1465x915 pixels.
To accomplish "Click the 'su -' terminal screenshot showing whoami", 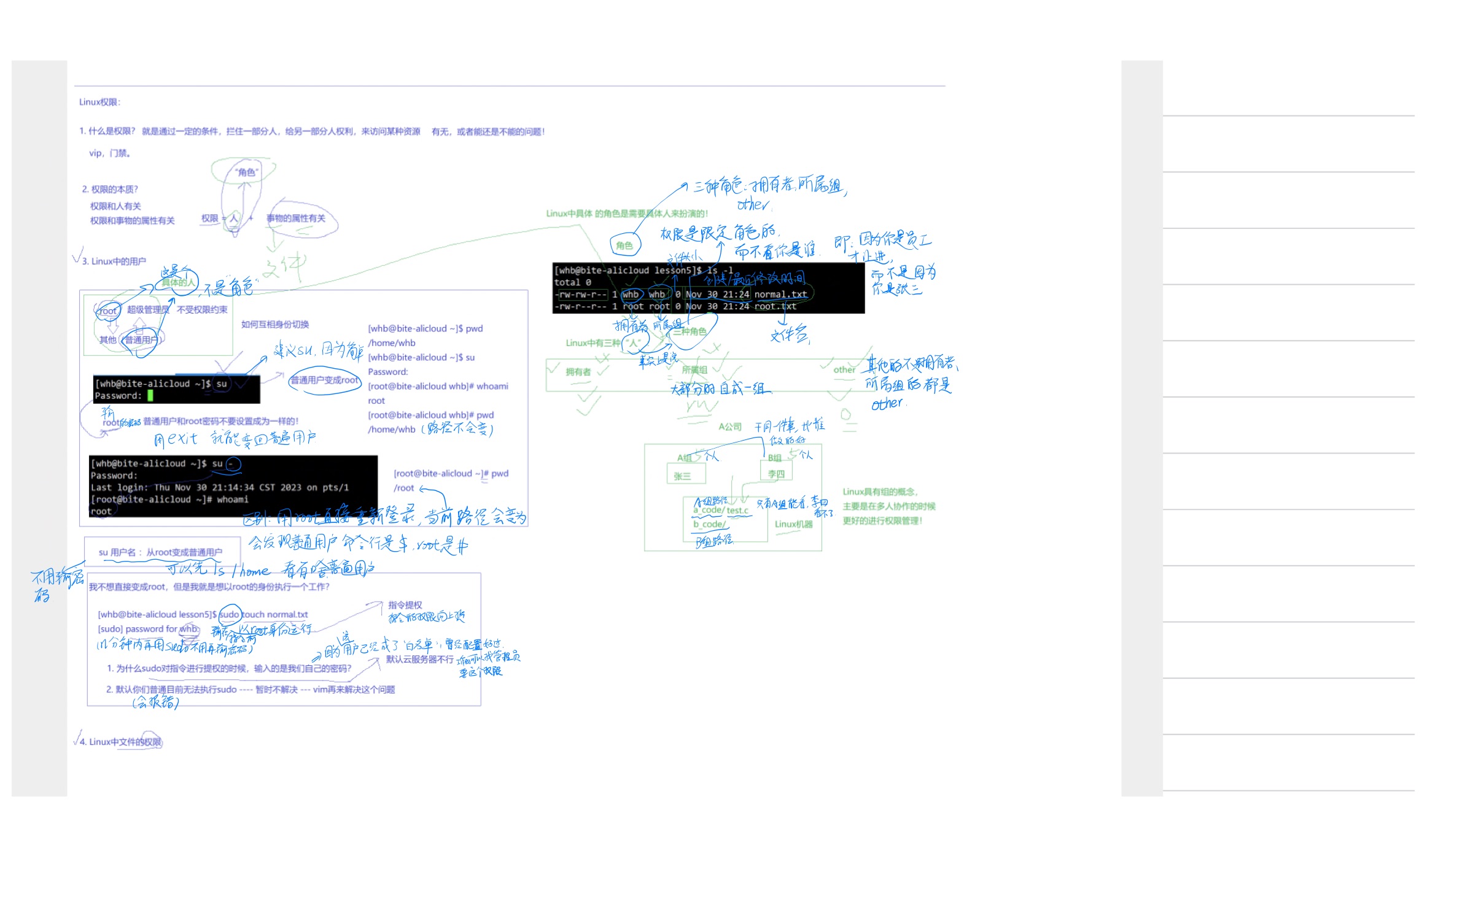I will tap(232, 487).
